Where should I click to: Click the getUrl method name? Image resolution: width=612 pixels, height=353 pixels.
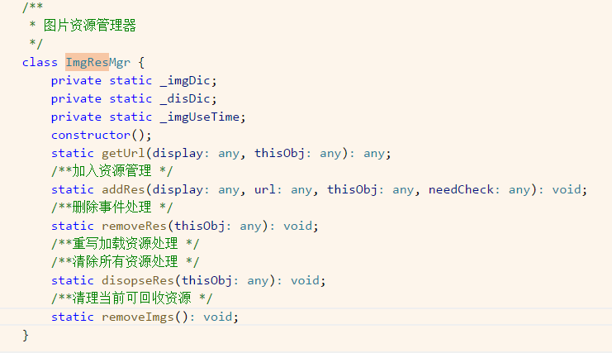pos(123,154)
